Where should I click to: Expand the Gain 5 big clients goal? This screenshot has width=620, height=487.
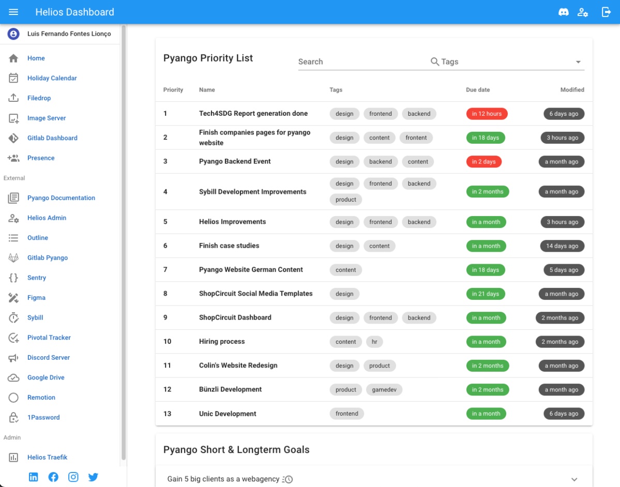[574, 479]
